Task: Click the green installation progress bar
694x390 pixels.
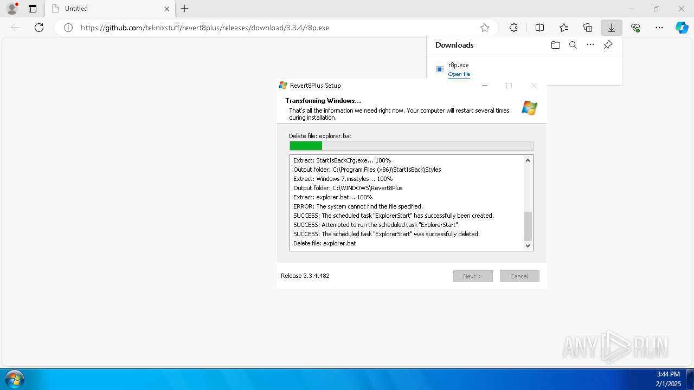Action: pos(412,146)
